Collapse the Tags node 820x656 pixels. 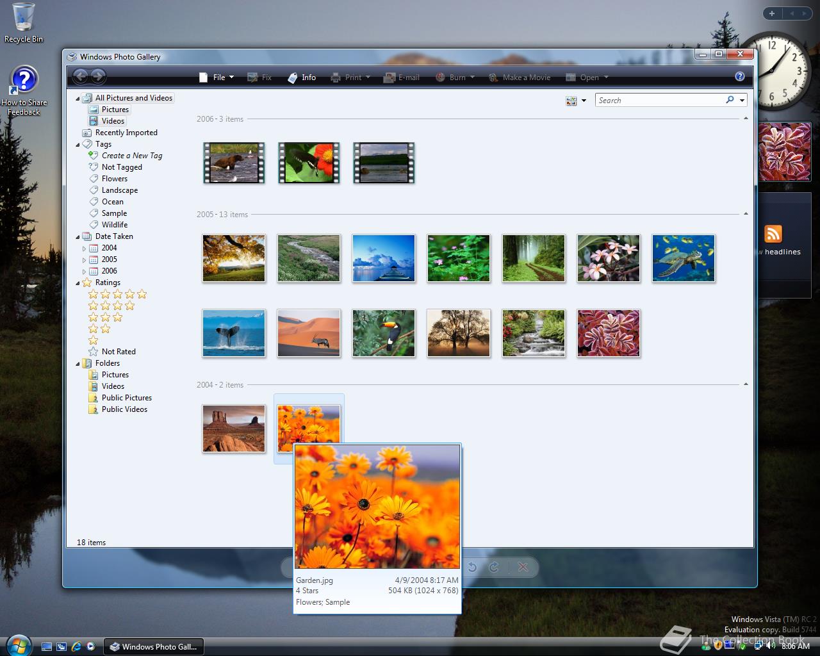tap(78, 145)
